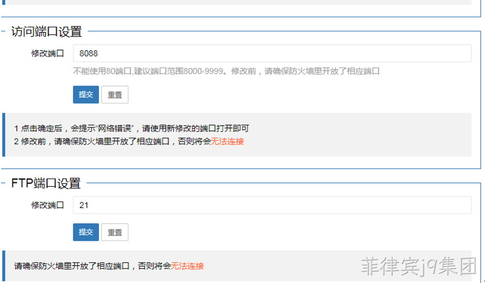Click red 无法连接 text in FTP note
This screenshot has height=283, width=485.
pos(187,266)
